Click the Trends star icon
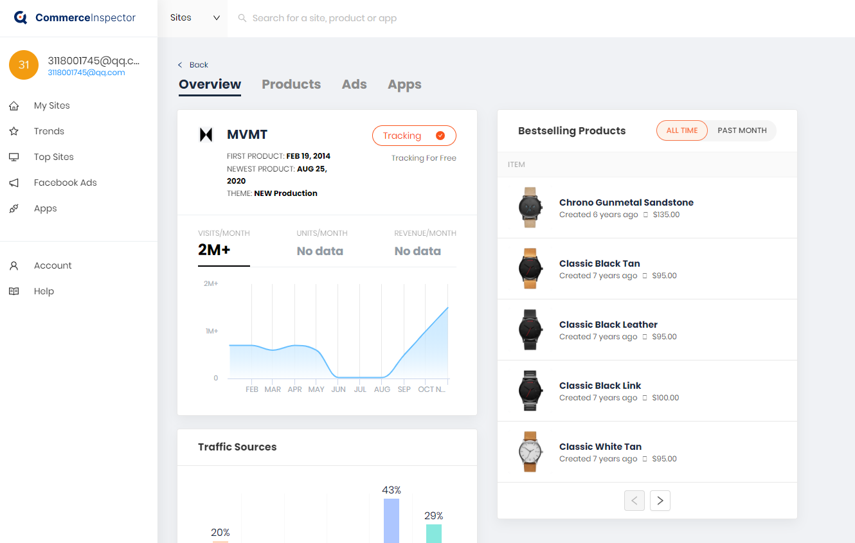 point(14,131)
